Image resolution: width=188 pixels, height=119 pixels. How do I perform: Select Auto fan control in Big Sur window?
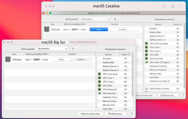(61, 60)
